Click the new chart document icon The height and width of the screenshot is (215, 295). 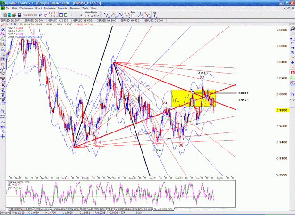5,15
